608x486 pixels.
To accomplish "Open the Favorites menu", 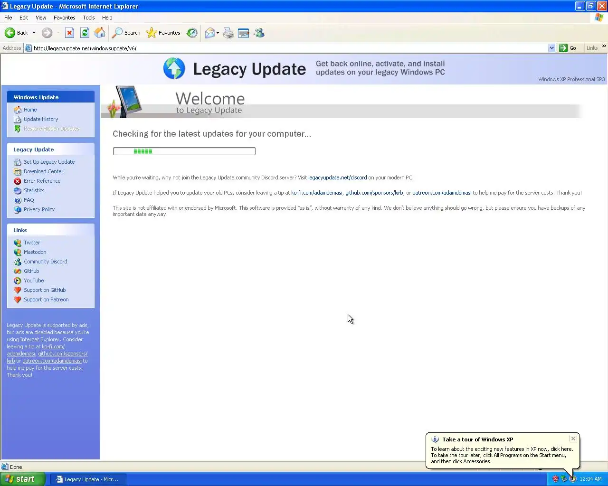I will 65,18.
